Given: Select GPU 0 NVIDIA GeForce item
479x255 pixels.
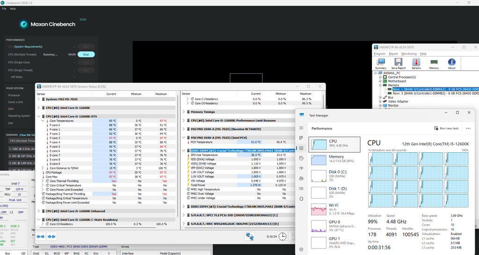Looking at the screenshot, I should point(334,227).
